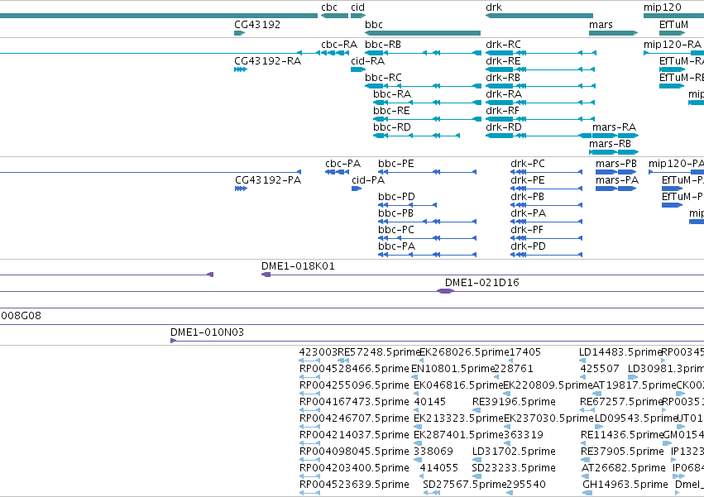The width and height of the screenshot is (704, 497).
Task: Select EST GH14963.5prime
Action: click(625, 485)
